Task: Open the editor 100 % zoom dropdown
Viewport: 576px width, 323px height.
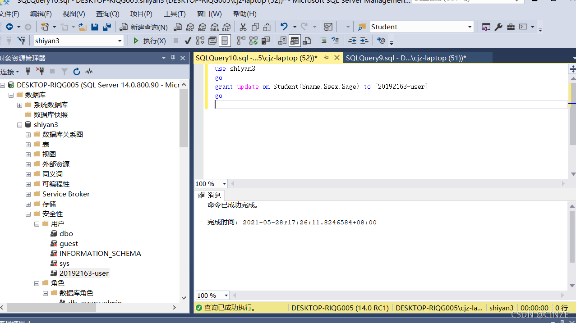Action: 224,184
